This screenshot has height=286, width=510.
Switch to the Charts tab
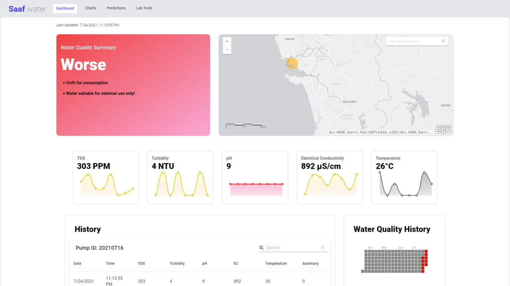tap(91, 8)
